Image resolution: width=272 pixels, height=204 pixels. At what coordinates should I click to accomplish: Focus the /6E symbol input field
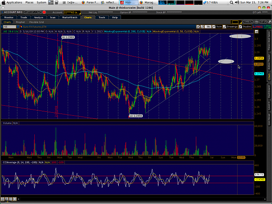[10, 27]
